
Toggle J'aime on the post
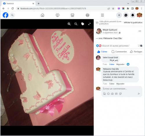[102, 52]
